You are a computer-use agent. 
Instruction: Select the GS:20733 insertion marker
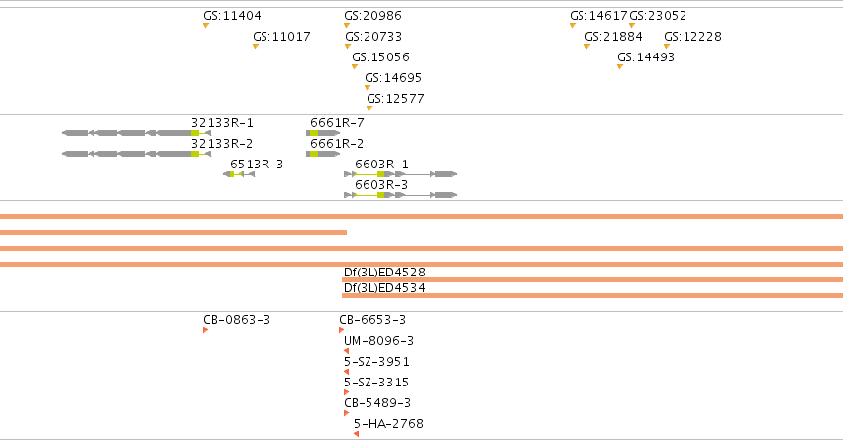point(348,47)
